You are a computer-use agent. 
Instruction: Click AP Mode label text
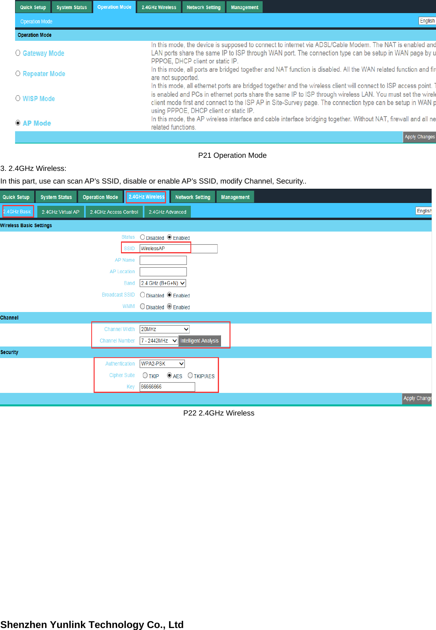[x=36, y=123]
